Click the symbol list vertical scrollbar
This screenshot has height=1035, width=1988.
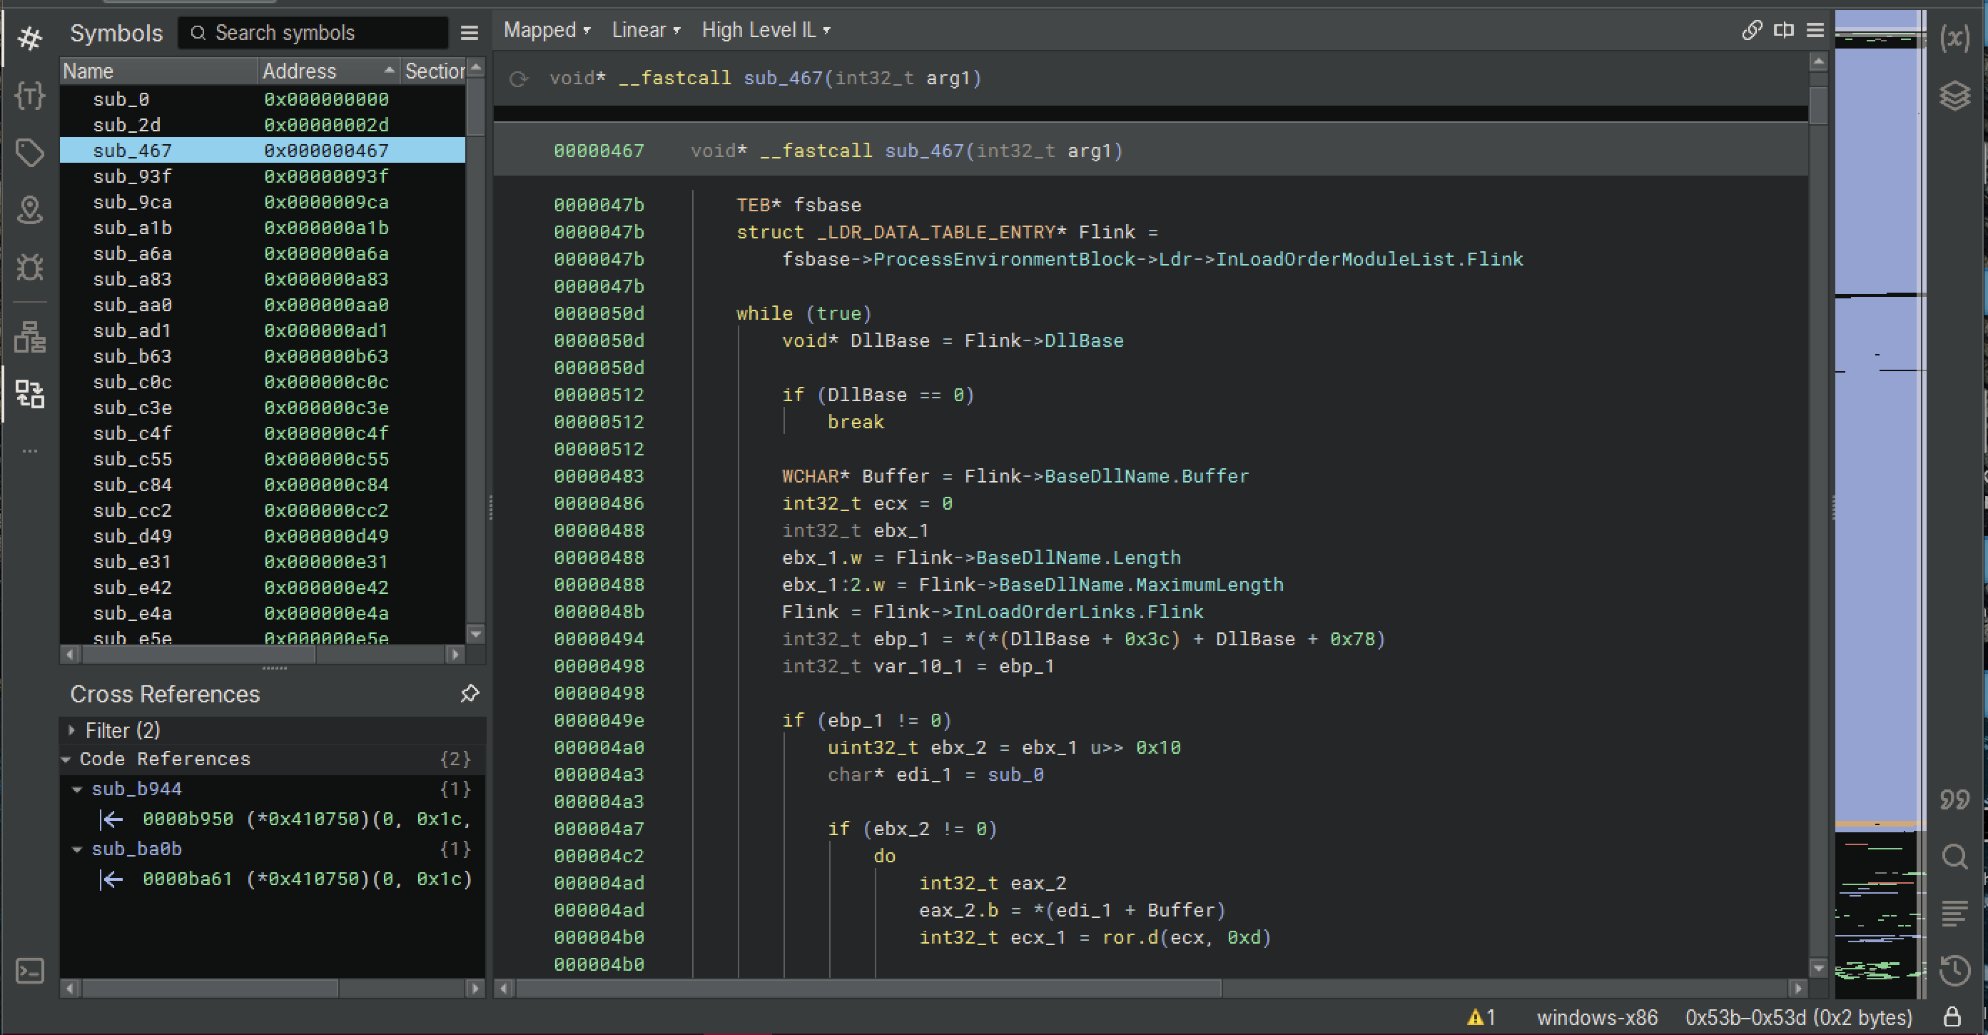point(475,108)
